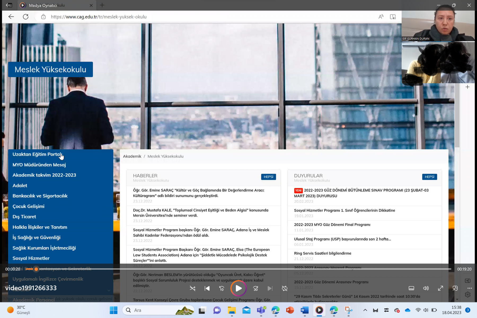Click the site lock icon in address bar

(x=43, y=17)
